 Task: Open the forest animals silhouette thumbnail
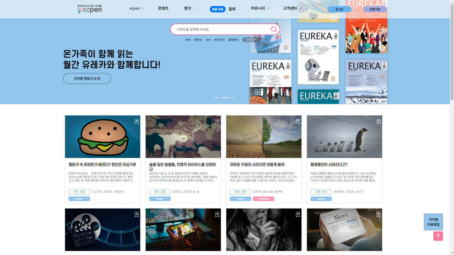(x=183, y=137)
